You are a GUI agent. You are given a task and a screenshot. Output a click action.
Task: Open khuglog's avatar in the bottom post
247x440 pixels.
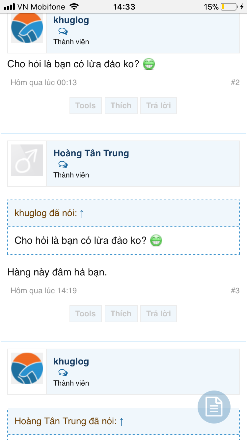pyautogui.click(x=27, y=368)
